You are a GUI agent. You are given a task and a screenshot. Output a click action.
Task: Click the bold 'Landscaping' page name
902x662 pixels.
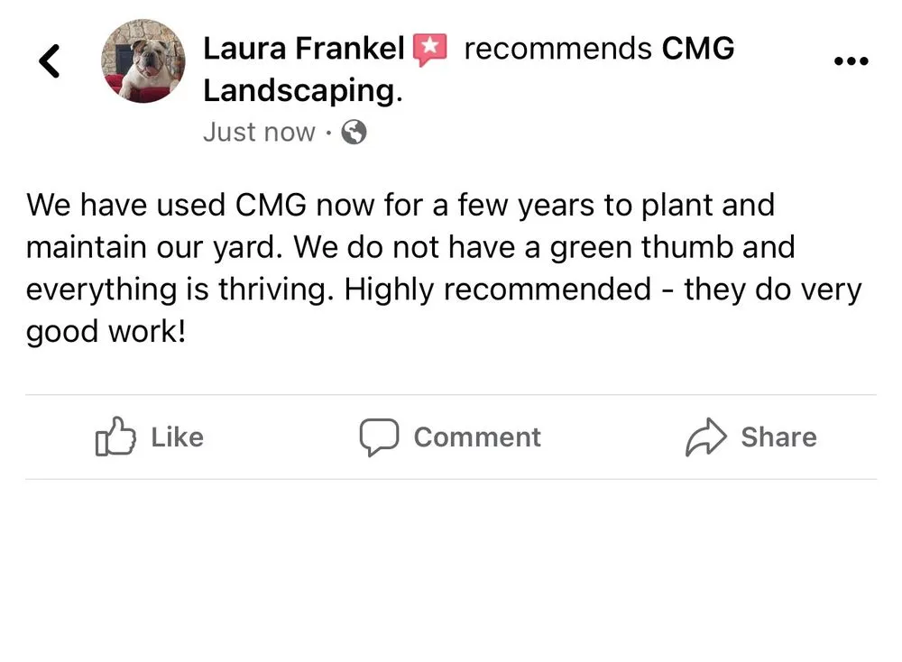[x=299, y=90]
